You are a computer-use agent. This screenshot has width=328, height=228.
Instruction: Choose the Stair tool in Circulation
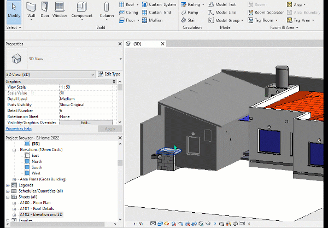click(189, 20)
